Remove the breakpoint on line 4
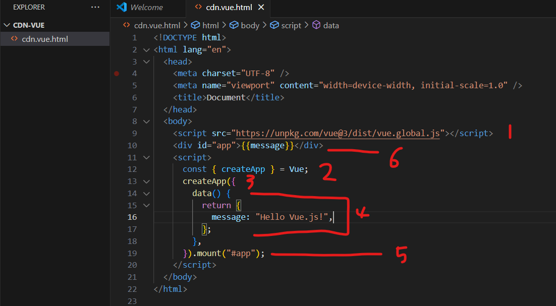 117,74
